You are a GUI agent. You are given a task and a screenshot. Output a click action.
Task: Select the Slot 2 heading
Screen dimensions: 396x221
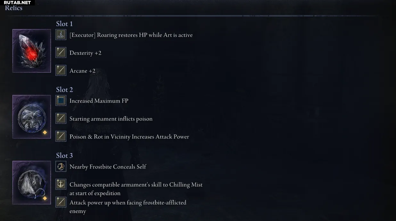(x=64, y=90)
